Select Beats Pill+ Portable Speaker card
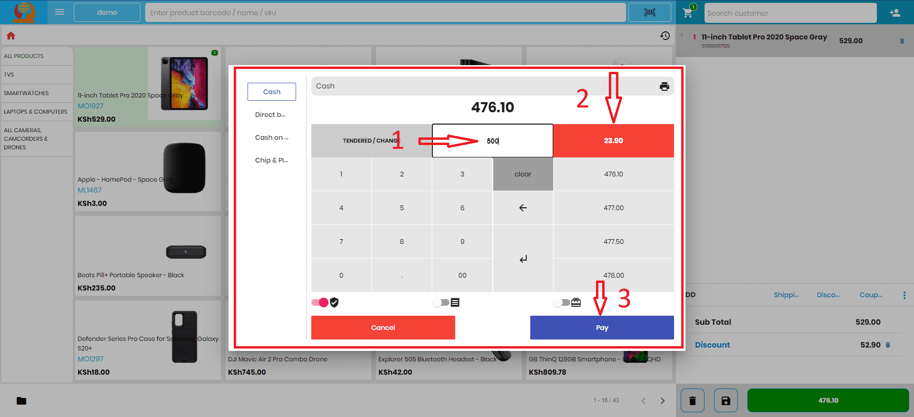 (x=148, y=256)
